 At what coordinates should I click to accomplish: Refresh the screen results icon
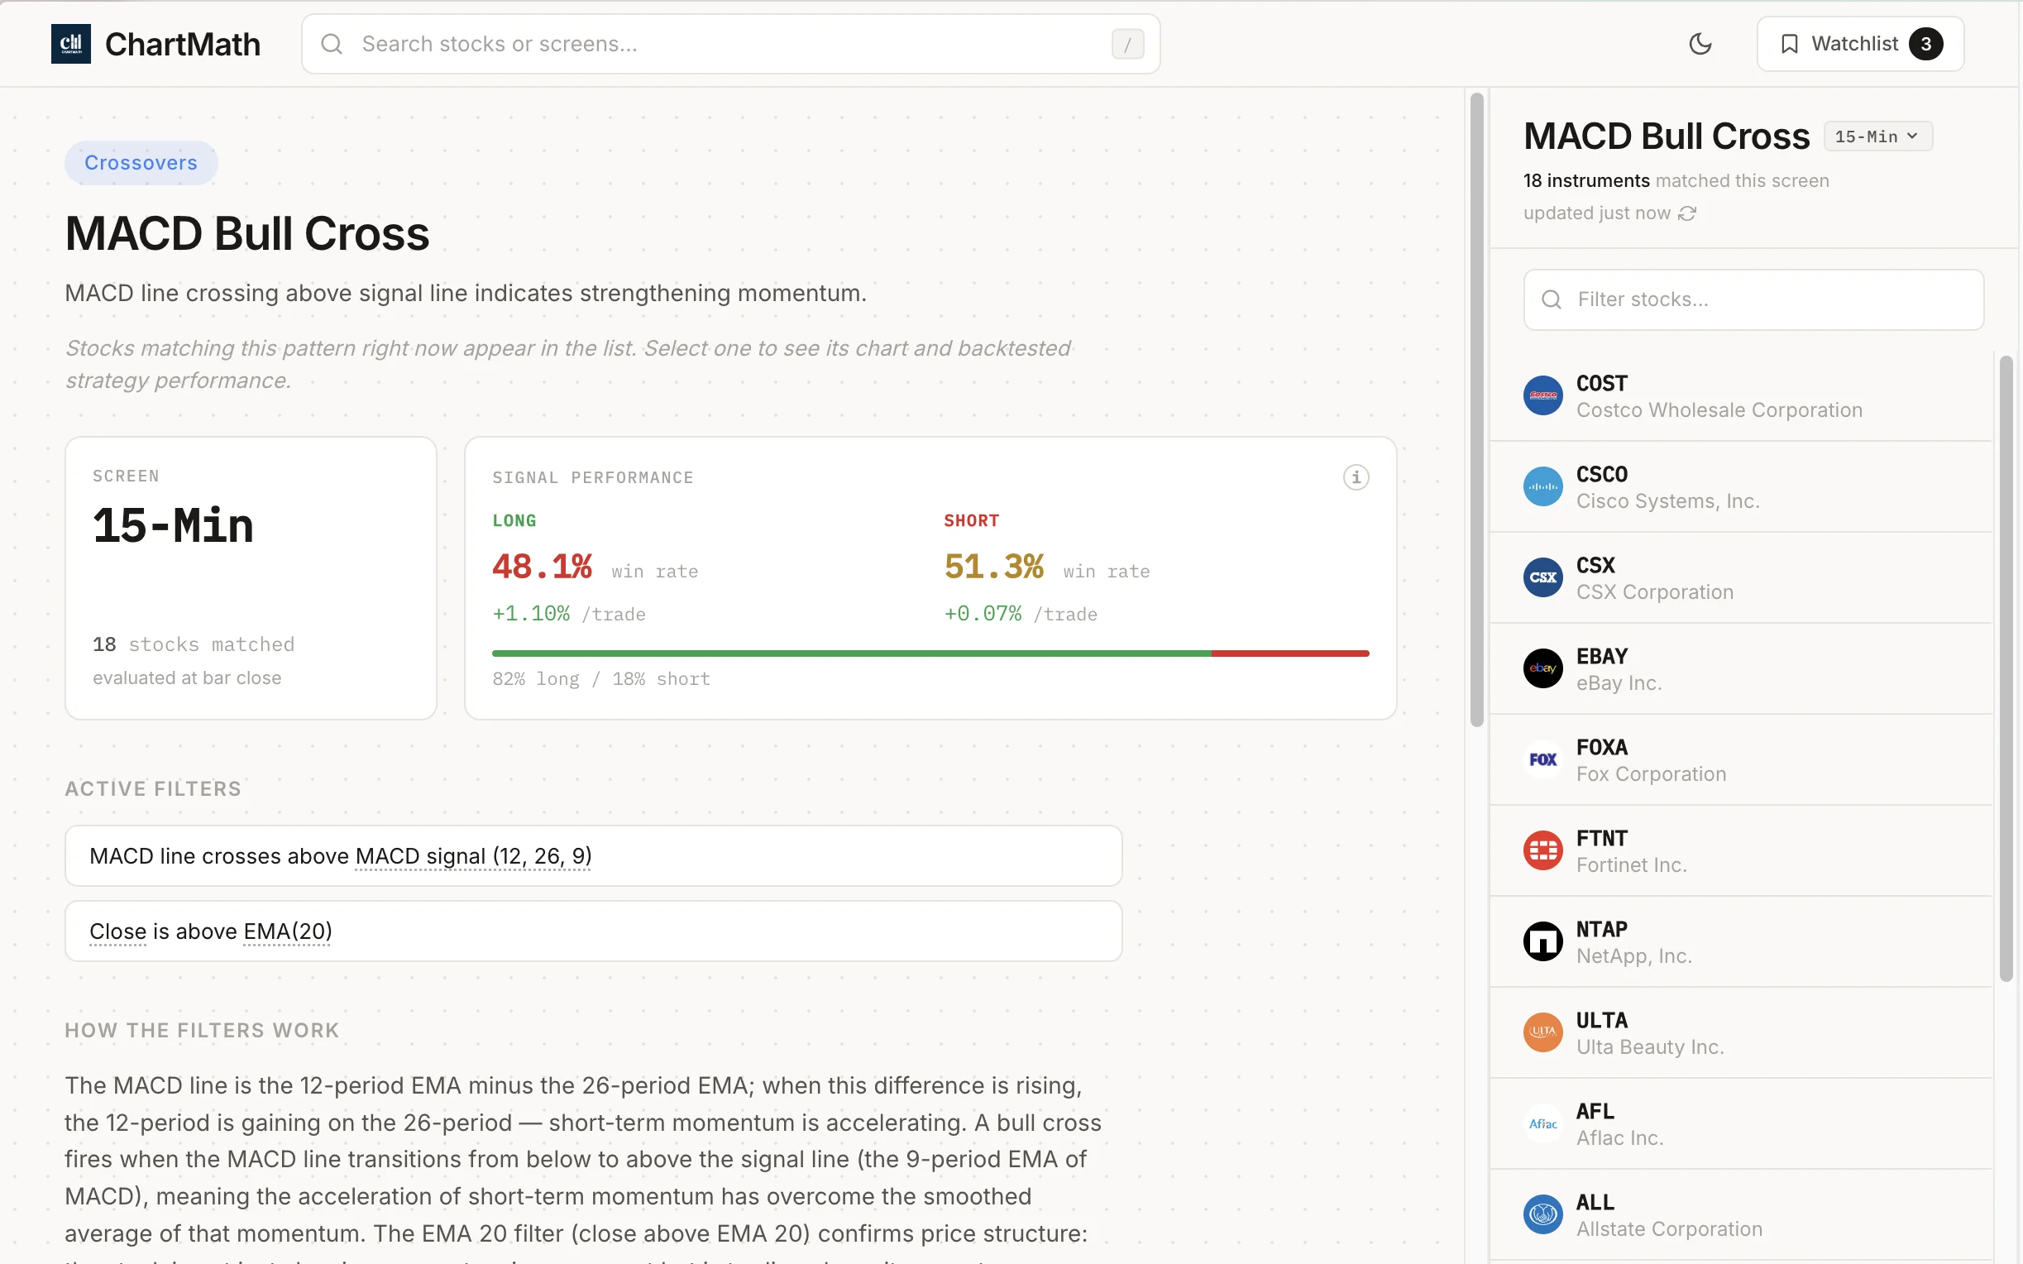[x=1687, y=213]
